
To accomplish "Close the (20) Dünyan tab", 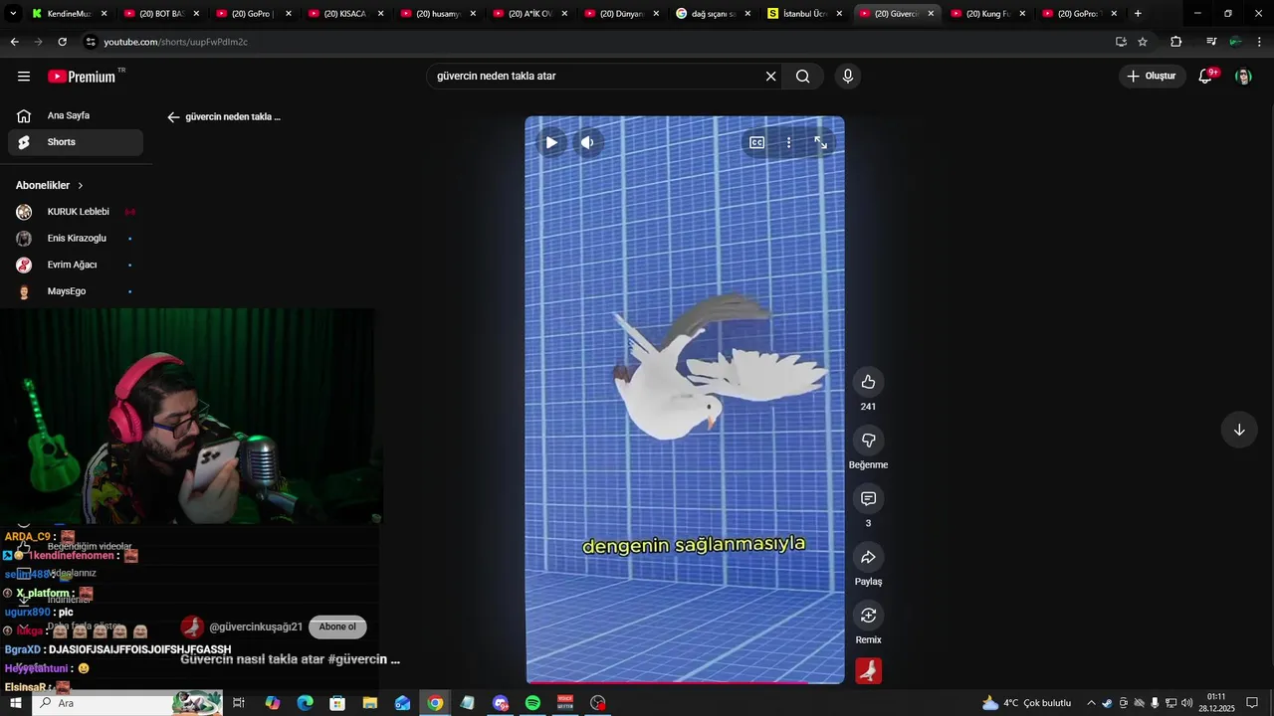I will coord(656,14).
